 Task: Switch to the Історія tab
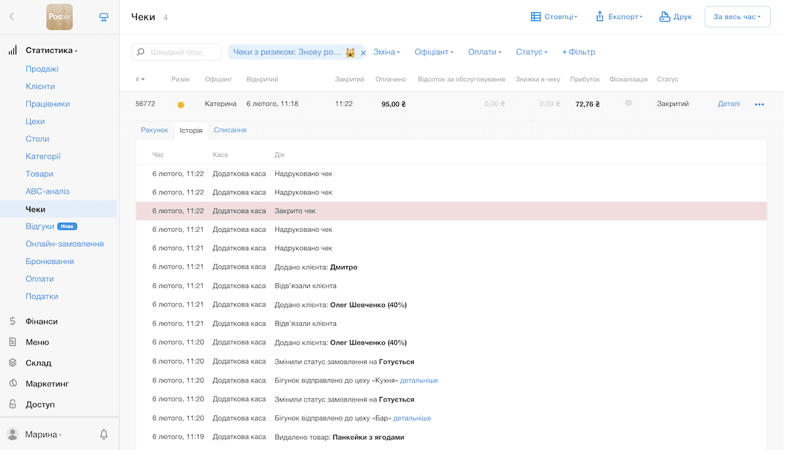point(191,130)
